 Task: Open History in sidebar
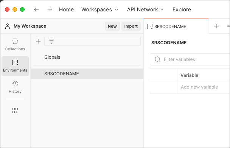coord(15,87)
